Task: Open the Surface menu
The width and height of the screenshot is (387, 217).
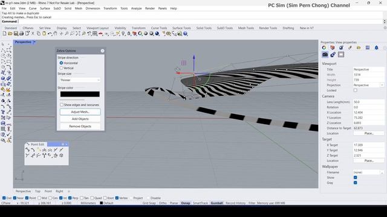Action: click(45, 8)
